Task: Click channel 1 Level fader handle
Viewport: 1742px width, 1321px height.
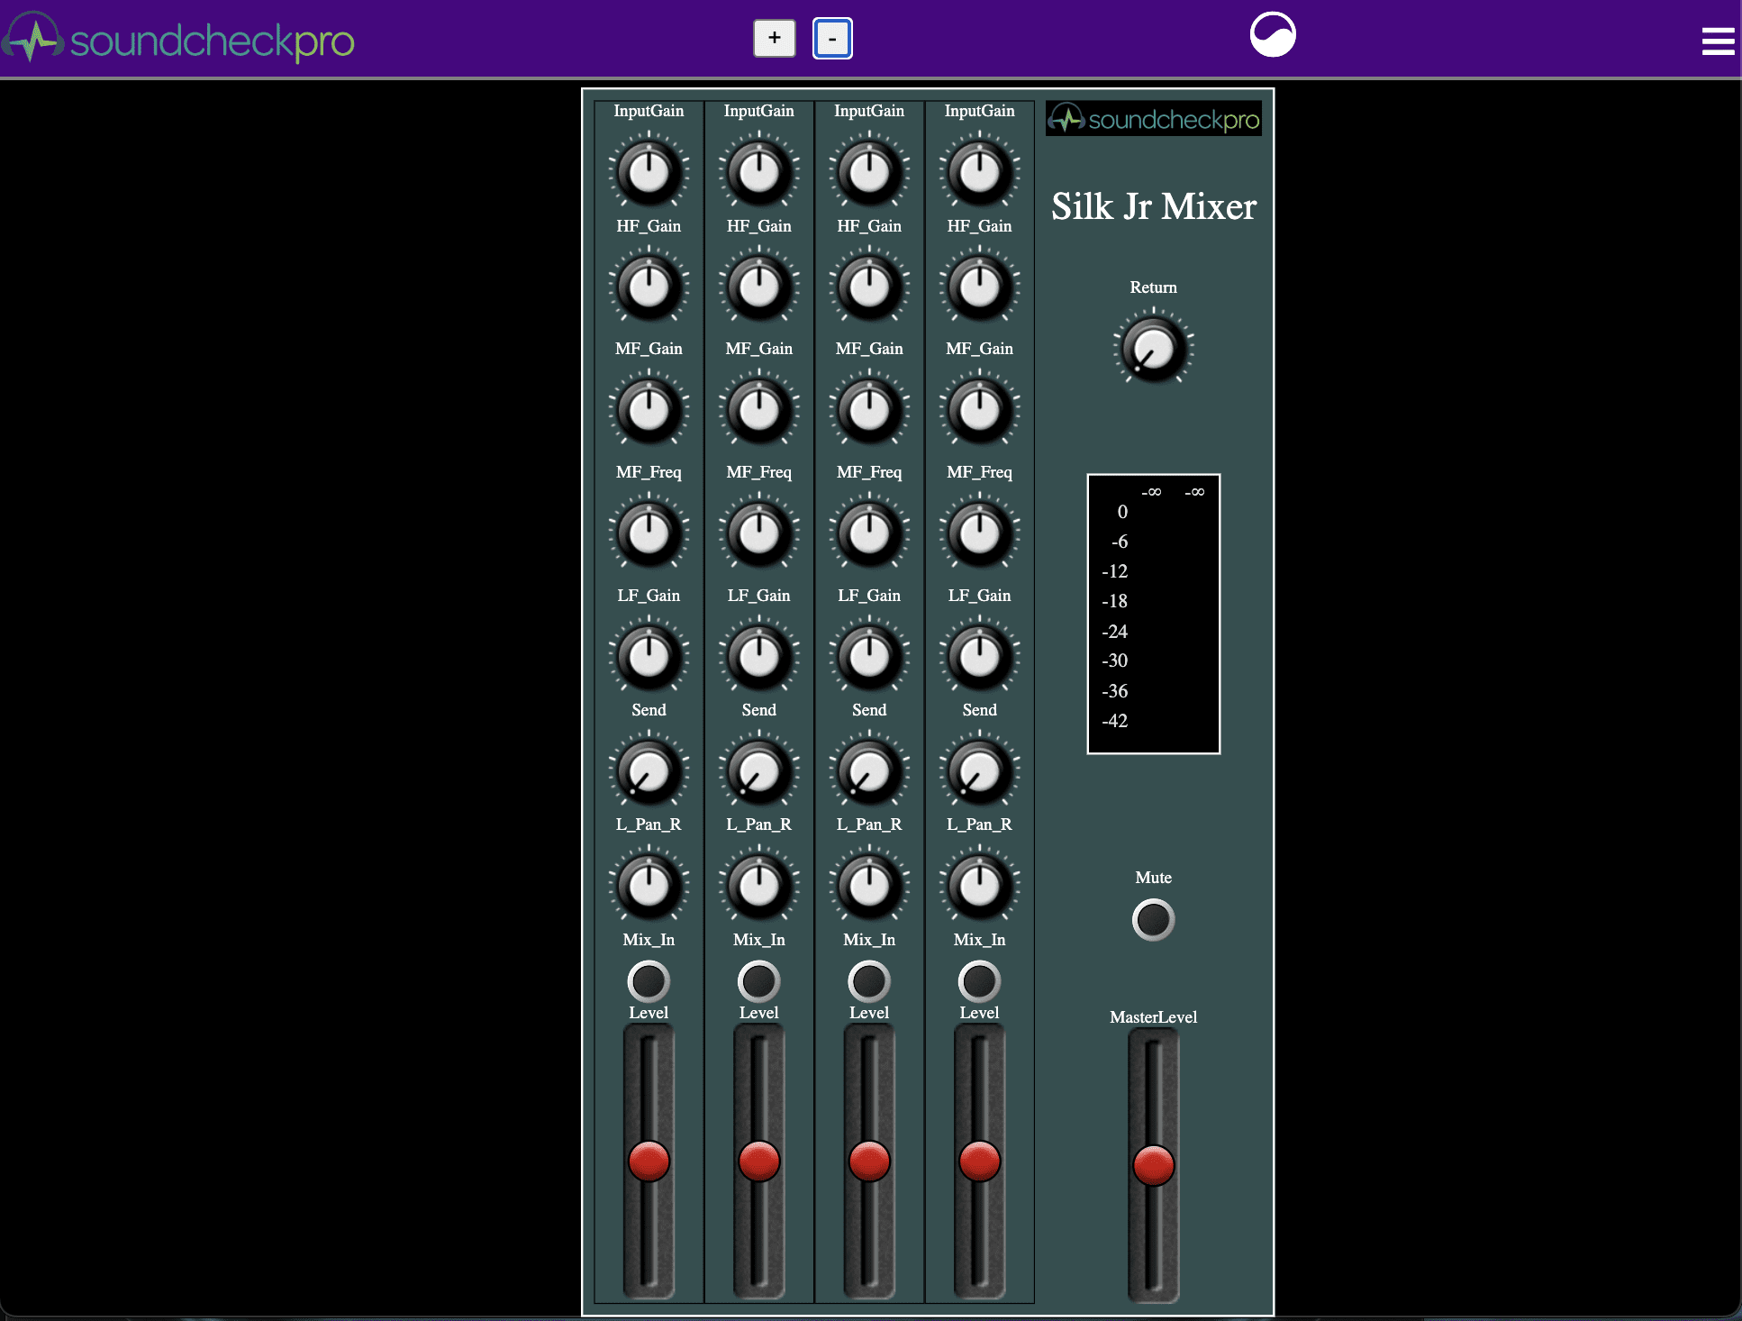Action: (649, 1161)
